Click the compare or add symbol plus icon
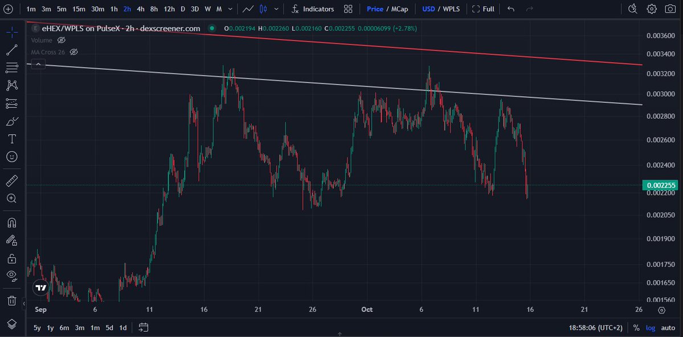The image size is (683, 337). (9, 9)
